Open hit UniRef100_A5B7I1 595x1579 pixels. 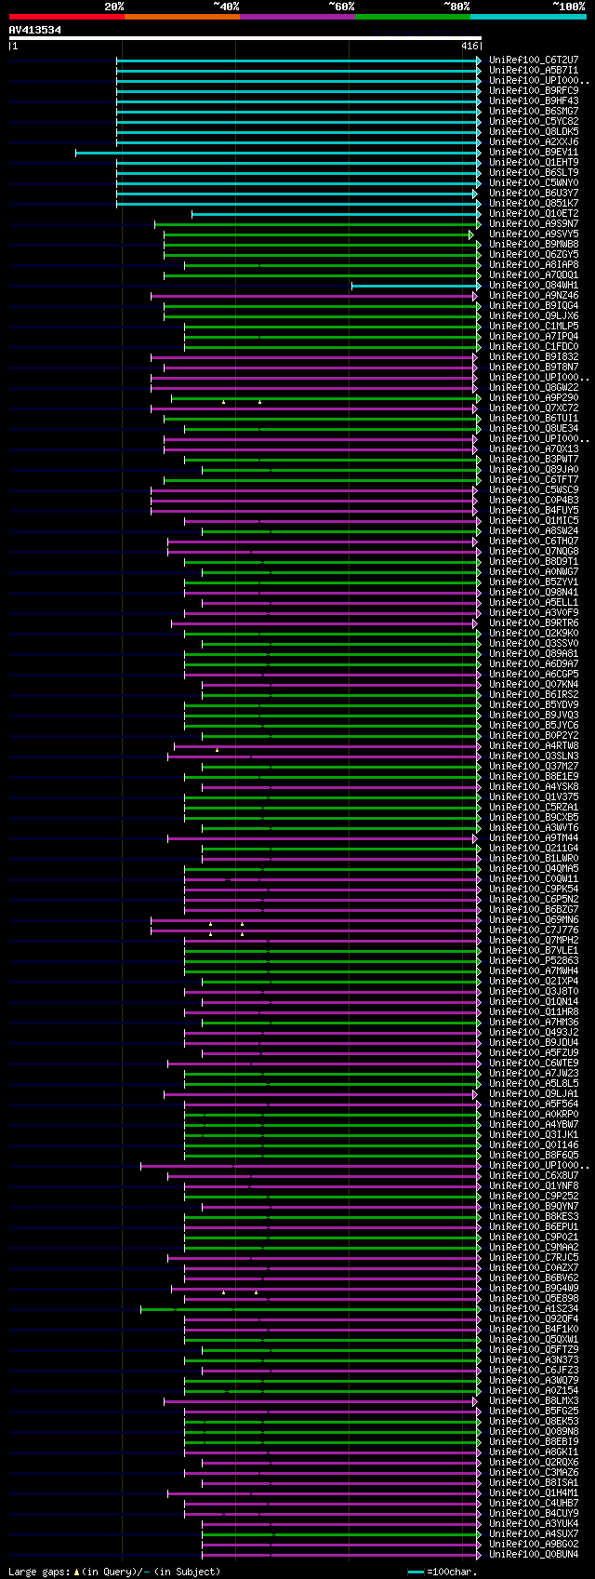tap(534, 70)
